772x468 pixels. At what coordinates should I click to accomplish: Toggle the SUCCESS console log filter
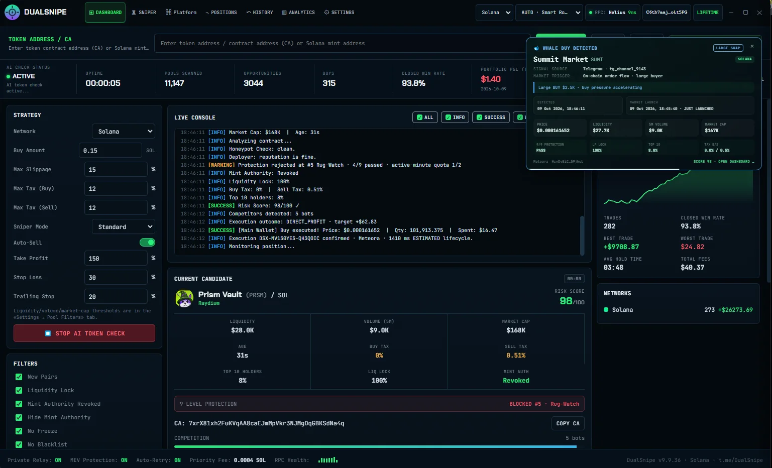click(491, 118)
